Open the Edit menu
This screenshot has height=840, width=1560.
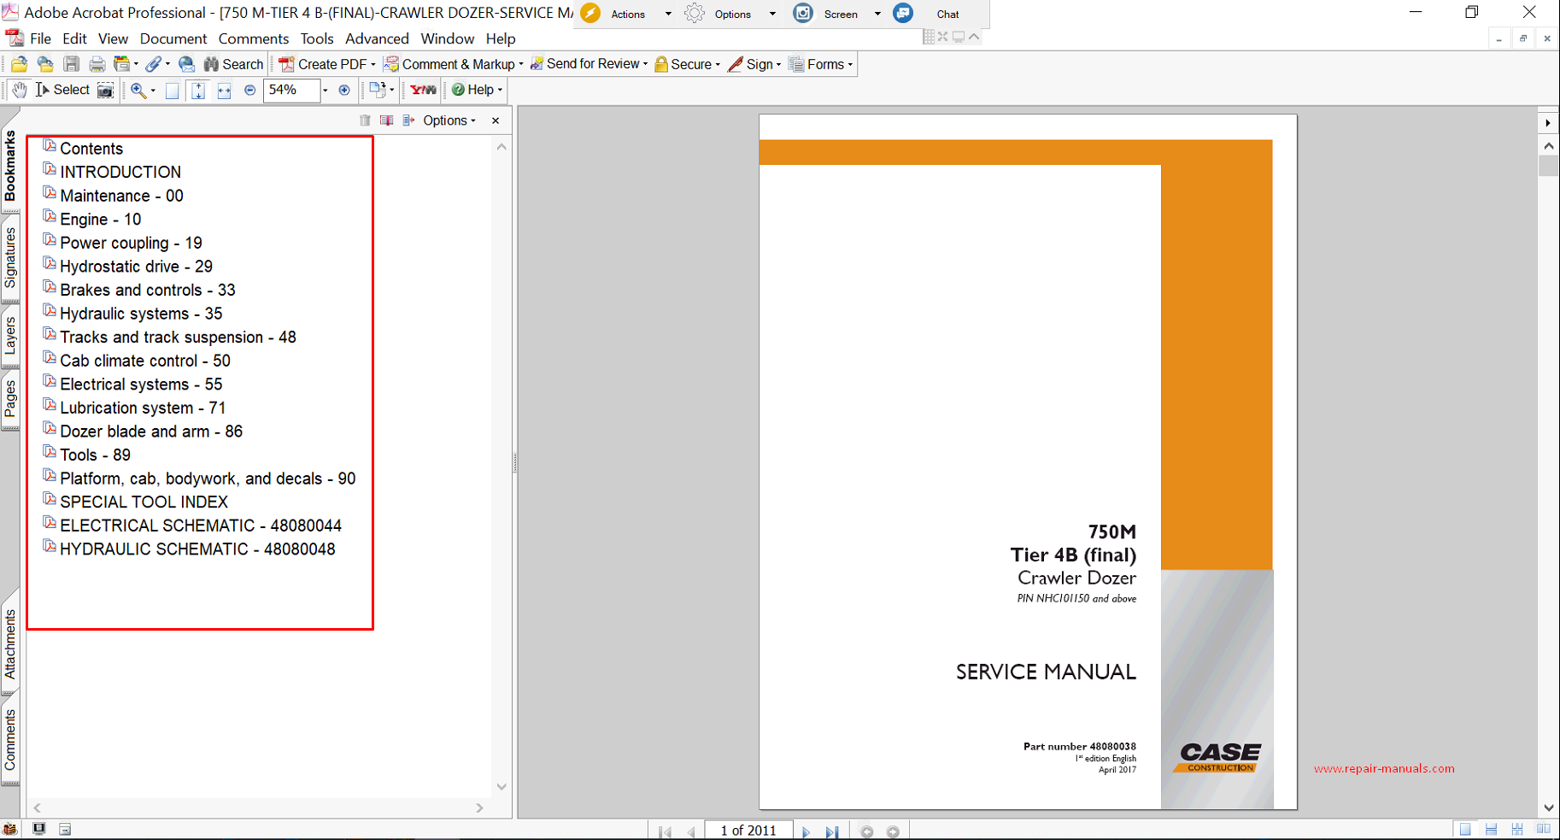(x=74, y=38)
